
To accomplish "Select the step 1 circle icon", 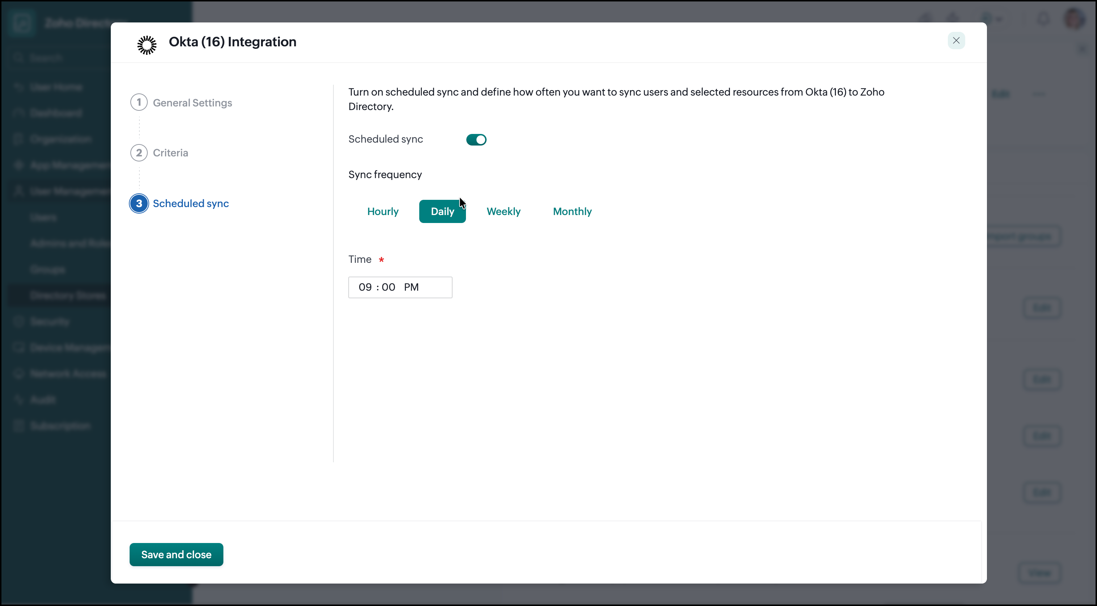I will [139, 102].
